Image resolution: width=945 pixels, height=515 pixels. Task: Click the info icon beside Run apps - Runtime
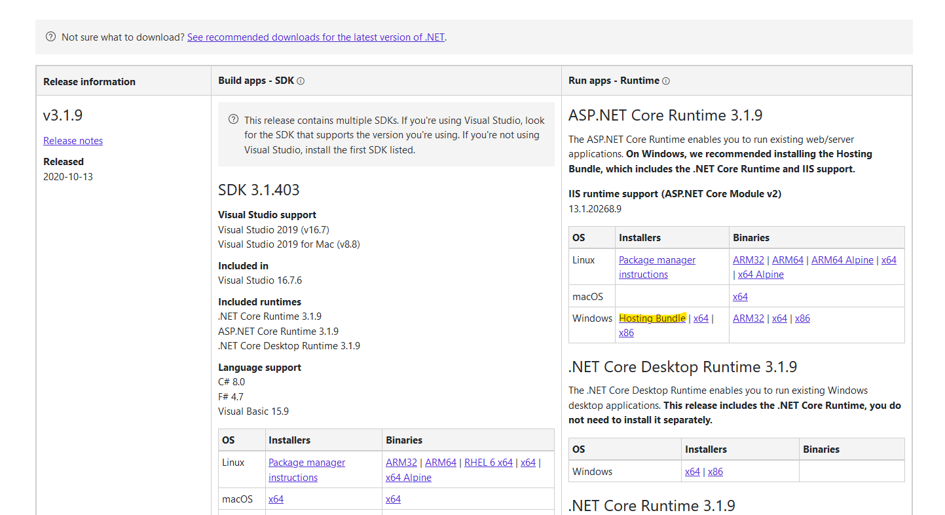click(666, 81)
